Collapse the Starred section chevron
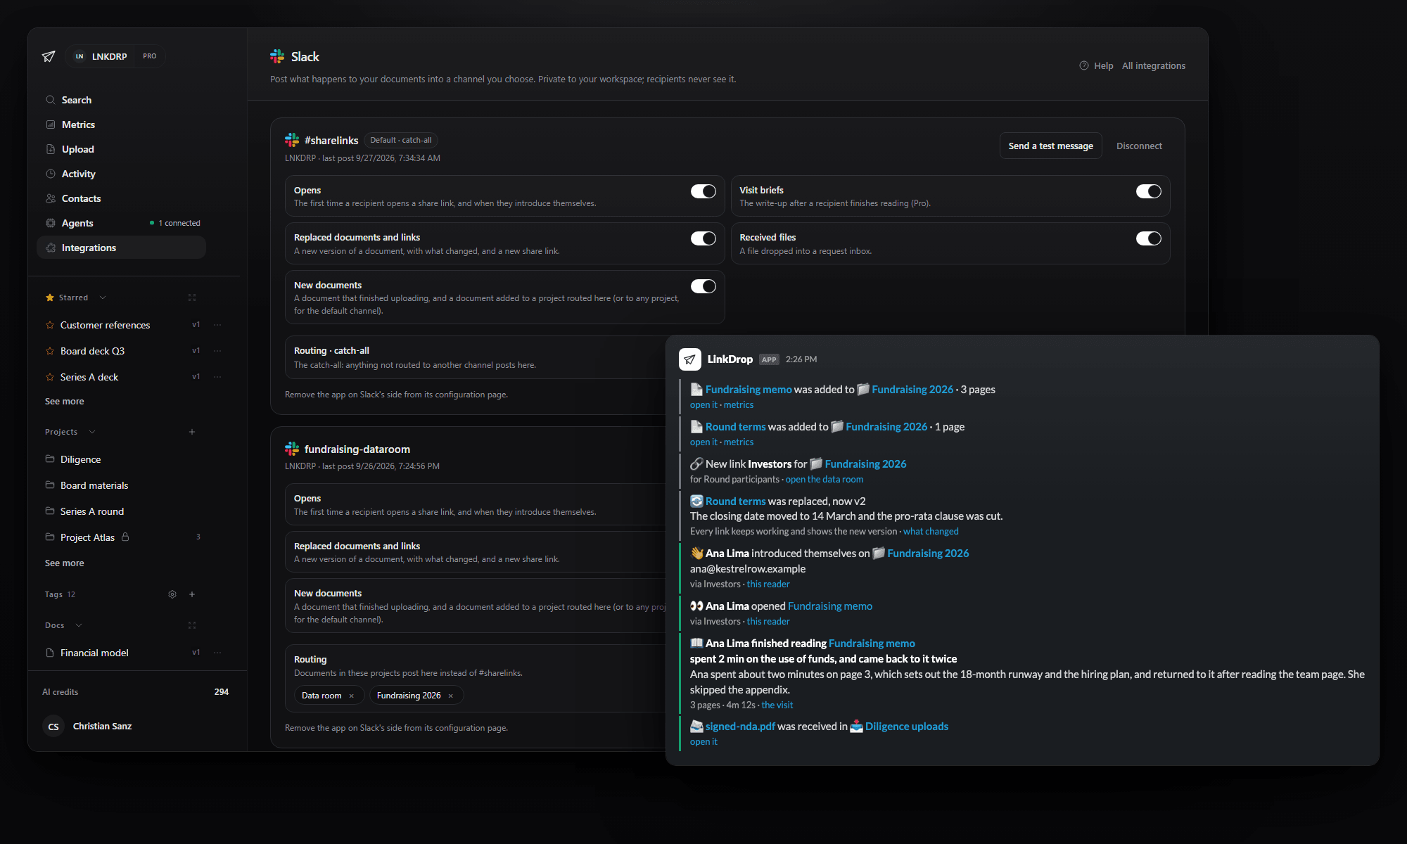Screen dimensions: 1407x844 [x=103, y=298]
